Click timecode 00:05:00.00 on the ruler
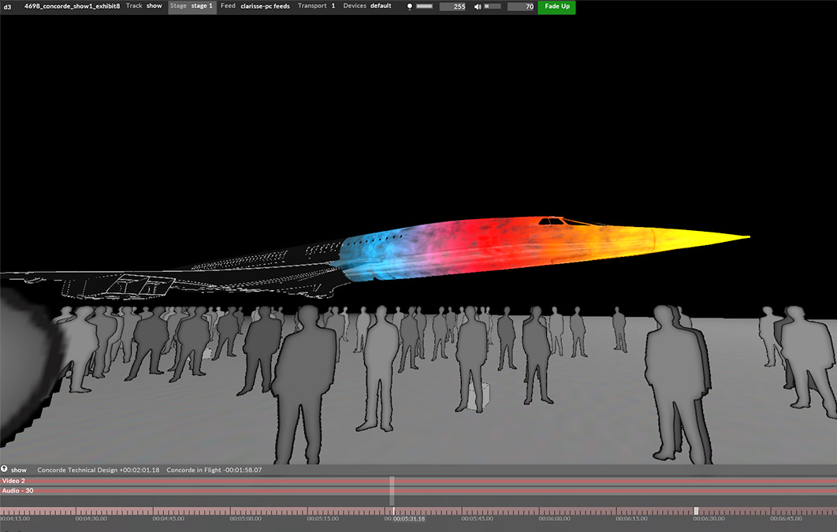837x532 pixels. (x=246, y=519)
